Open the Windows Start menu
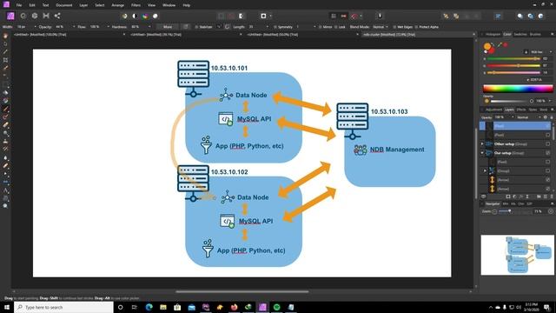 7,307
